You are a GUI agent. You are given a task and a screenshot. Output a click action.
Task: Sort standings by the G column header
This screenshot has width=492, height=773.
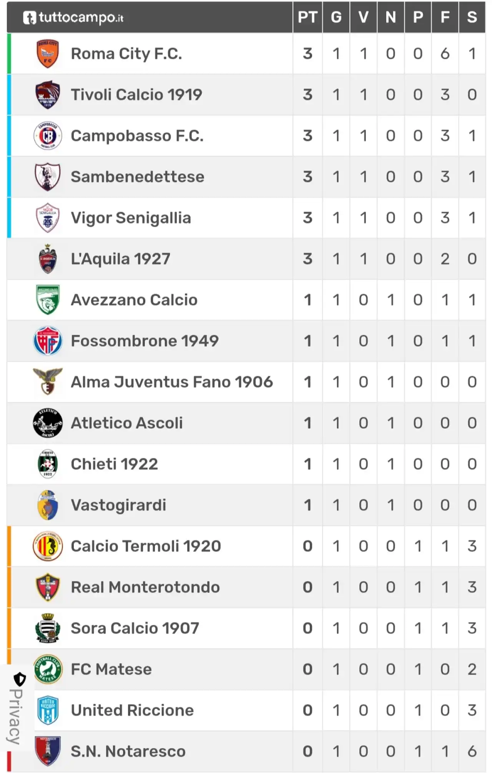(336, 17)
